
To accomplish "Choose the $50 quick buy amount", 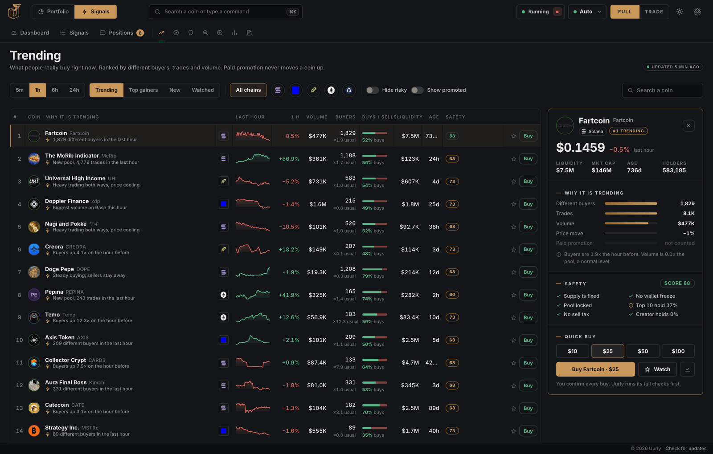I will (643, 351).
